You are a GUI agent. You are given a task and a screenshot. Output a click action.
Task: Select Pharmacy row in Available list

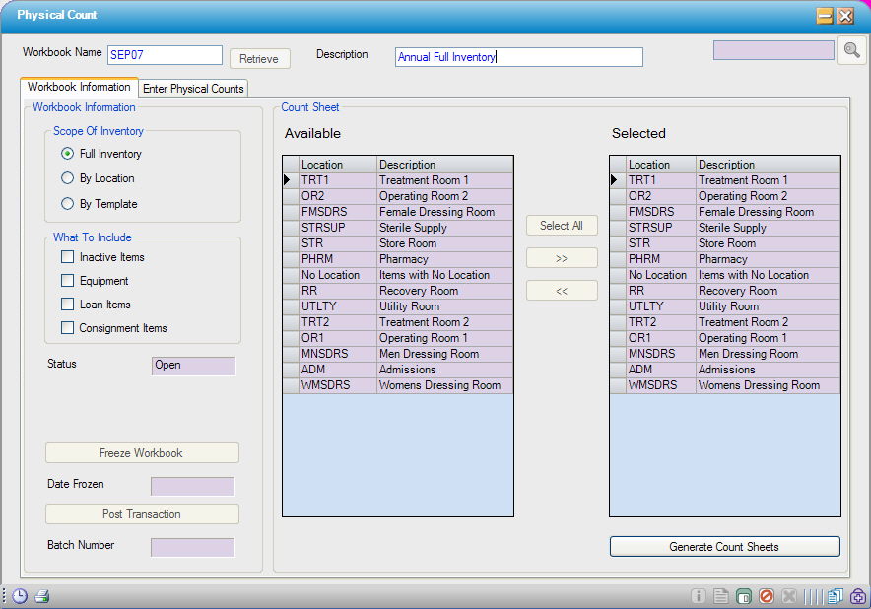coord(404,259)
